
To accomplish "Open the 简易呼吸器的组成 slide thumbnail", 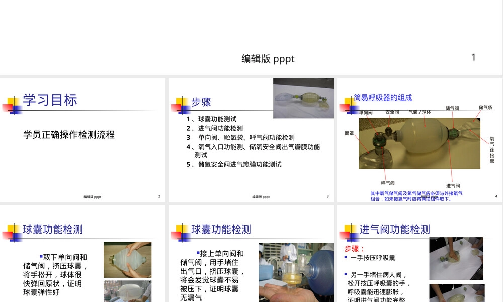I will tap(420, 140).
